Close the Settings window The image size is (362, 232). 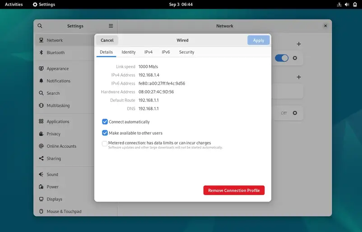[x=325, y=26]
